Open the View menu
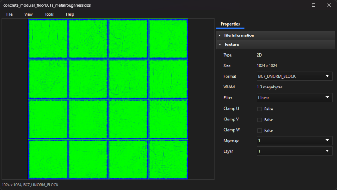This screenshot has width=337, height=190. (28, 14)
